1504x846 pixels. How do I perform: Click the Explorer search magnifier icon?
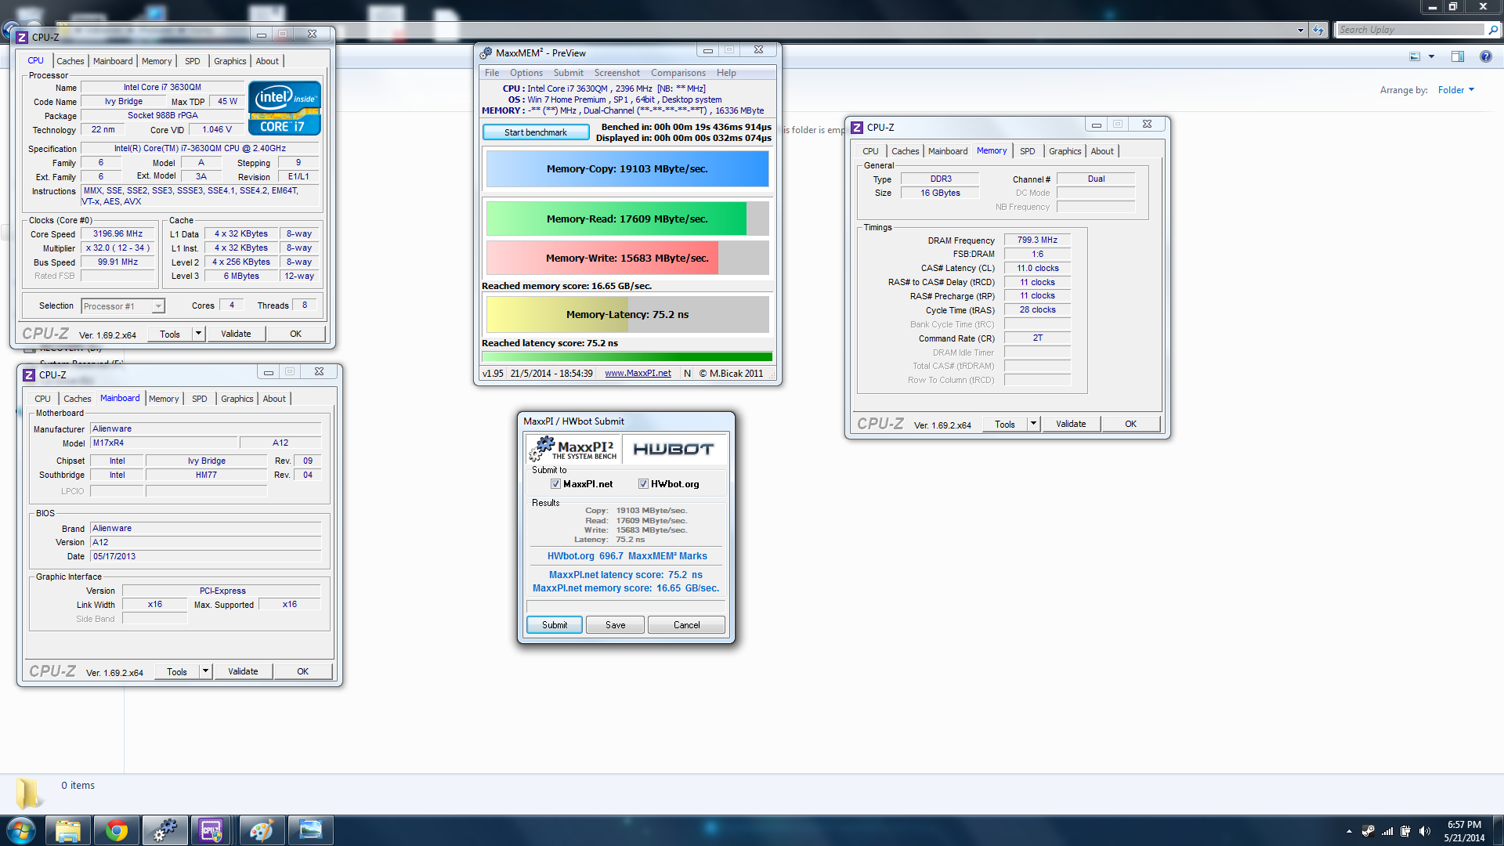click(1493, 30)
